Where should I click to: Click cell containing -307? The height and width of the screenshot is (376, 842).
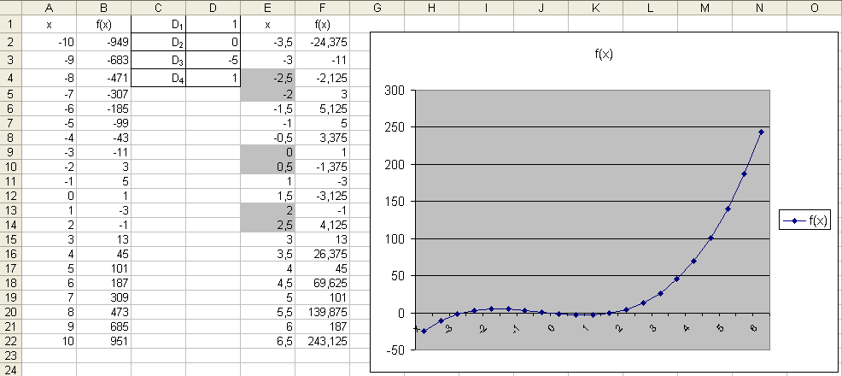pyautogui.click(x=103, y=94)
